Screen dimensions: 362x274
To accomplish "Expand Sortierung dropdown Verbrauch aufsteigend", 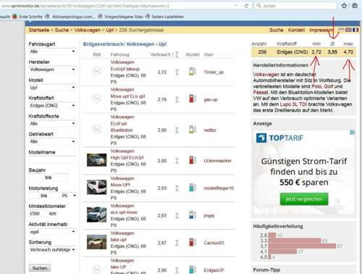I will 52,249.
